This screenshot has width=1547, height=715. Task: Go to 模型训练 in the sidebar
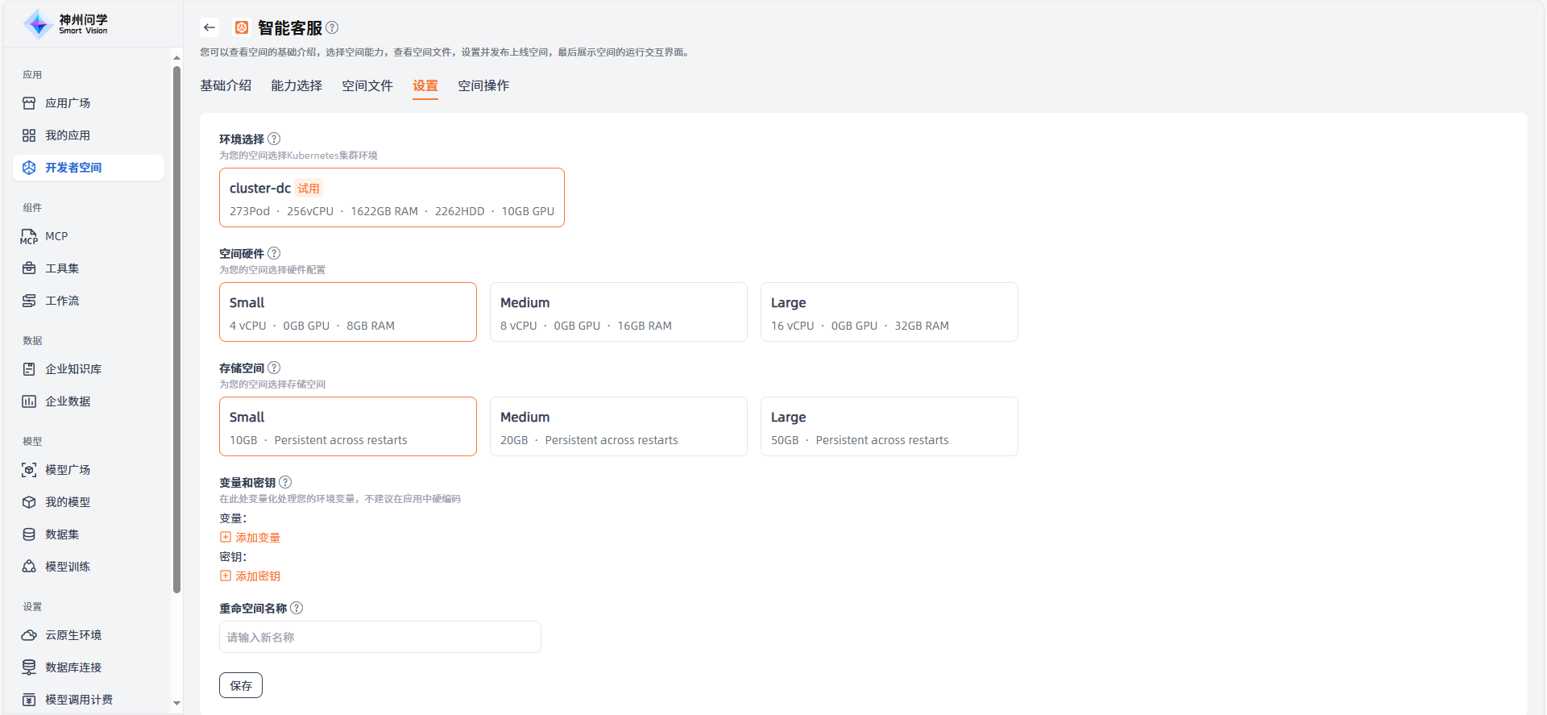(x=68, y=567)
